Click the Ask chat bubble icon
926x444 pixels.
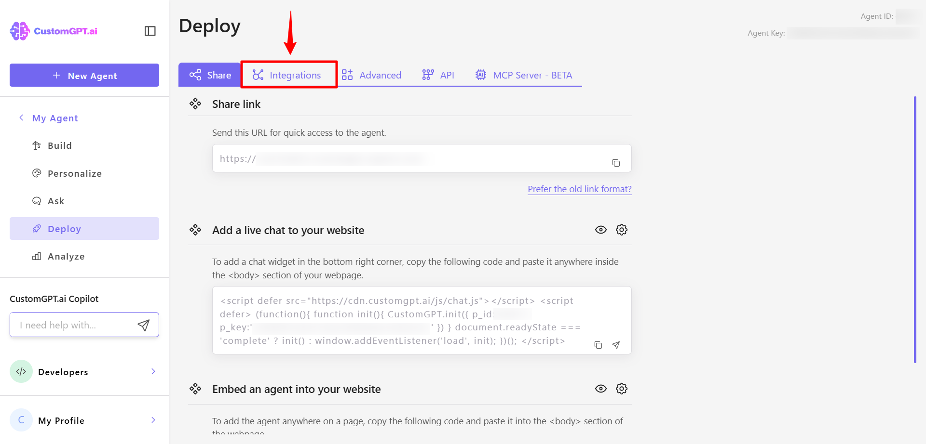point(37,201)
